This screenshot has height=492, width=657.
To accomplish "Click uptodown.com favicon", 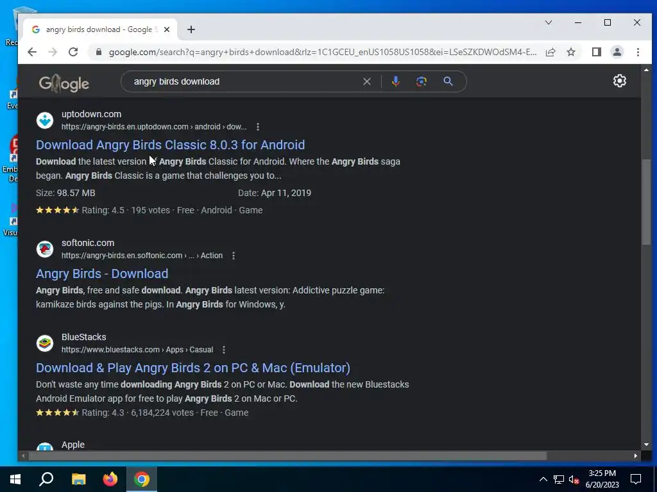I will pos(45,120).
